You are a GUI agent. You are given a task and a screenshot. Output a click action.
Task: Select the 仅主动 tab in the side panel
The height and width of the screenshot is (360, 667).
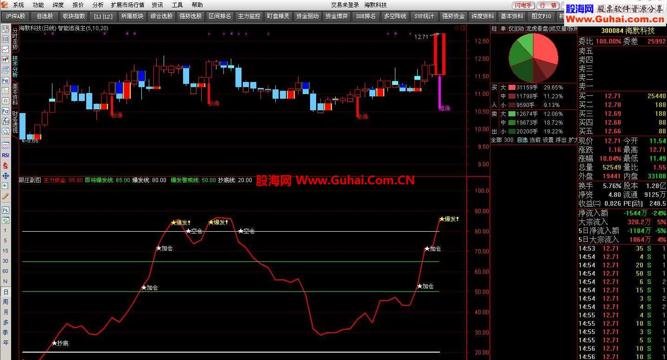click(x=516, y=29)
